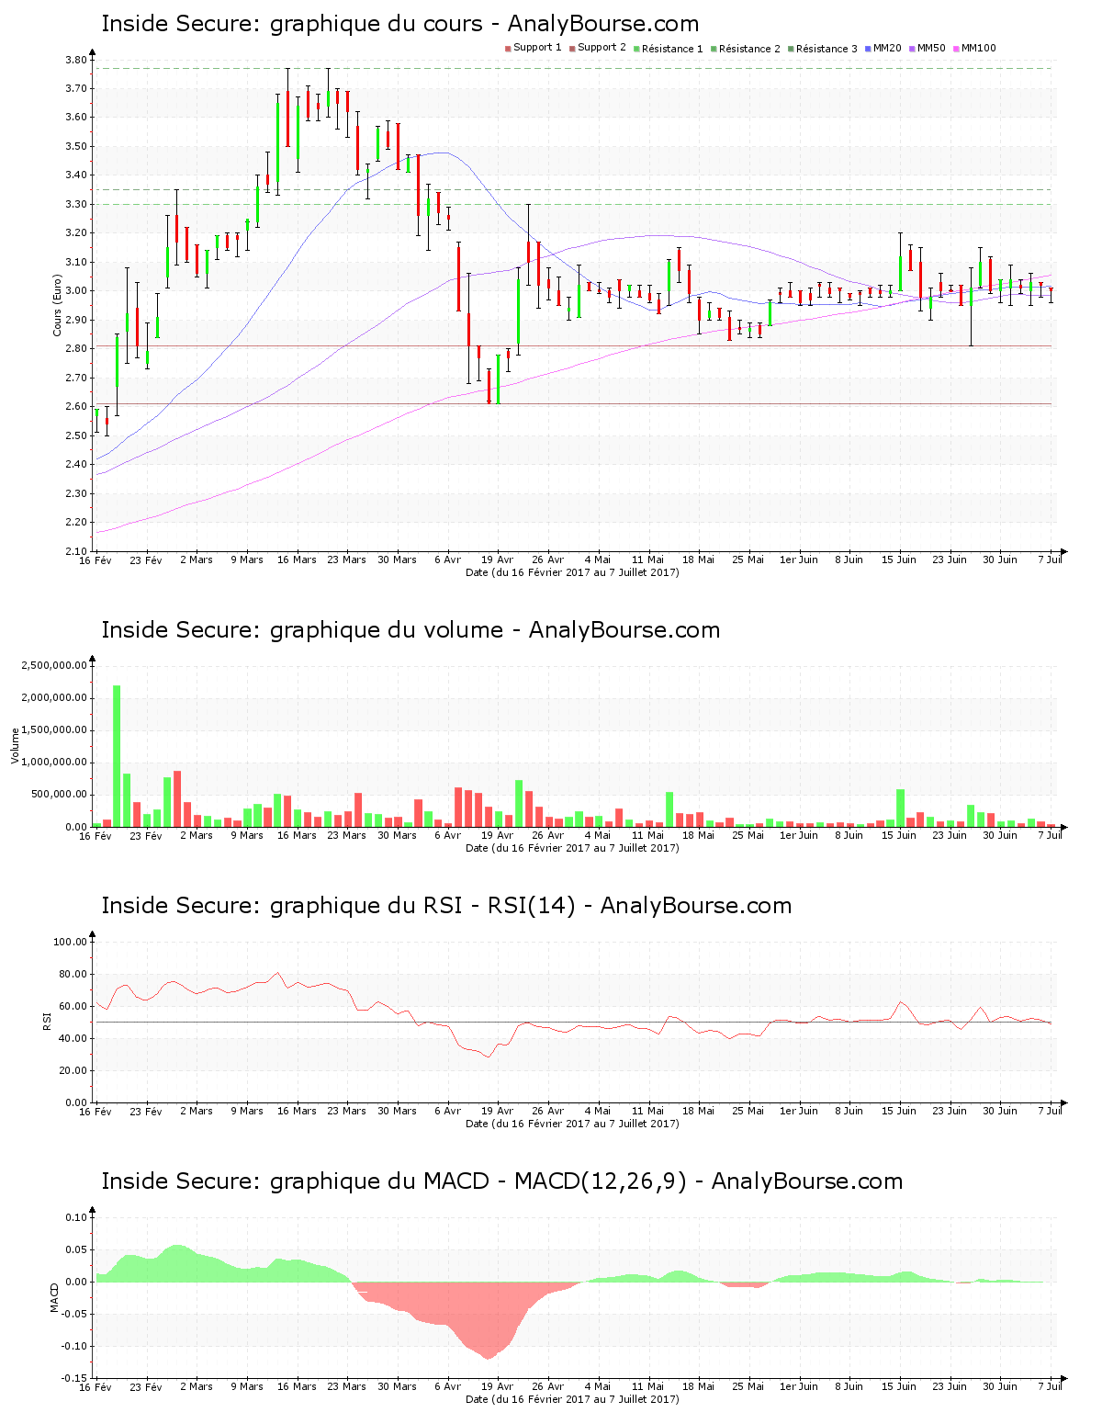Click the date range caption under the RSI chart
Viewport: 1102px width, 1424px height.
point(572,1124)
